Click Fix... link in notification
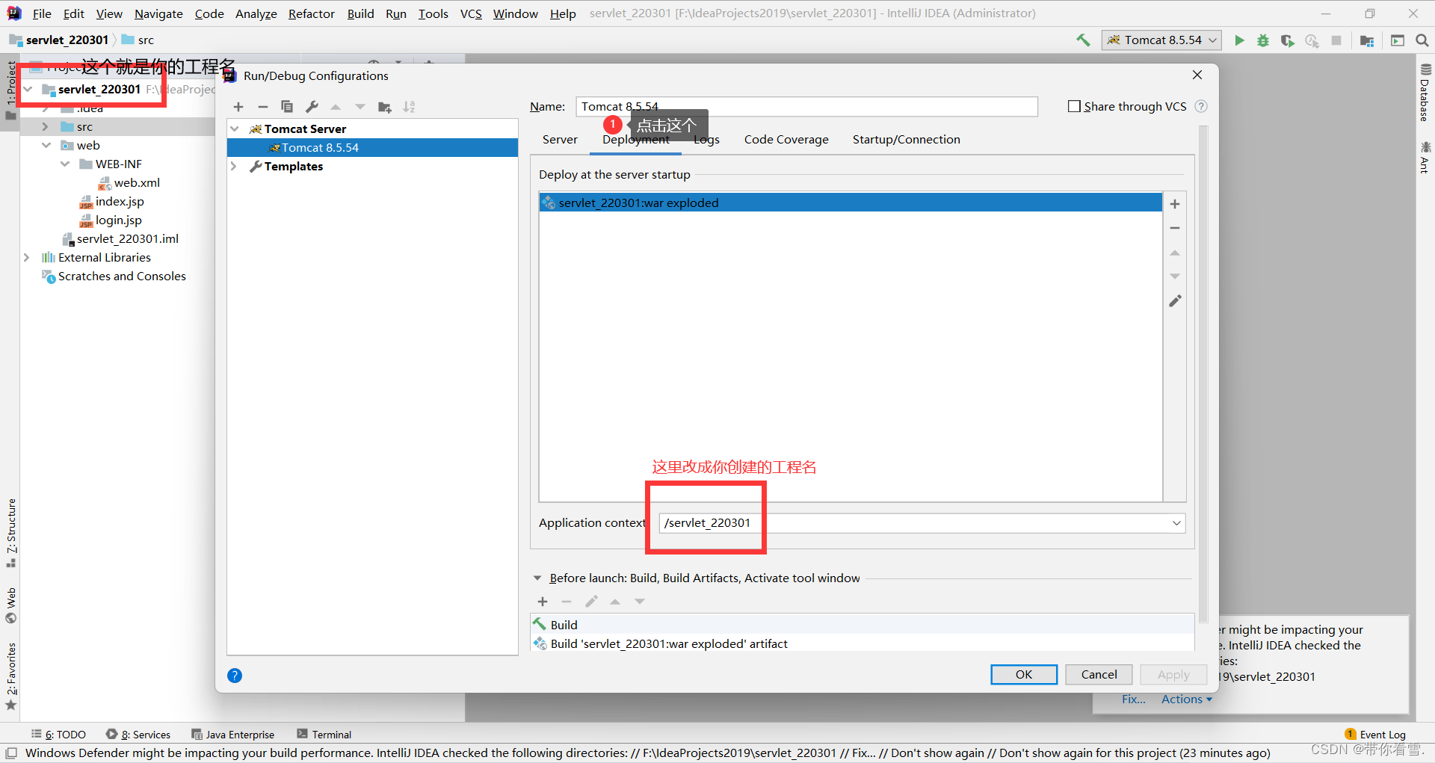1435x763 pixels. click(x=1133, y=699)
